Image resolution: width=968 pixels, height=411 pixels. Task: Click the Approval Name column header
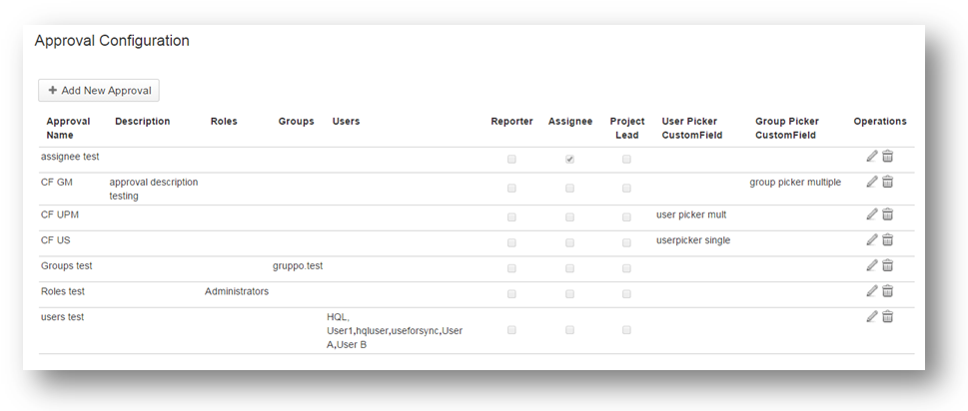click(68, 128)
